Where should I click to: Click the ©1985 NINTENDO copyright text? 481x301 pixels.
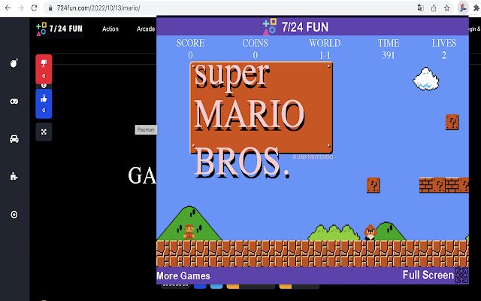pyautogui.click(x=313, y=157)
